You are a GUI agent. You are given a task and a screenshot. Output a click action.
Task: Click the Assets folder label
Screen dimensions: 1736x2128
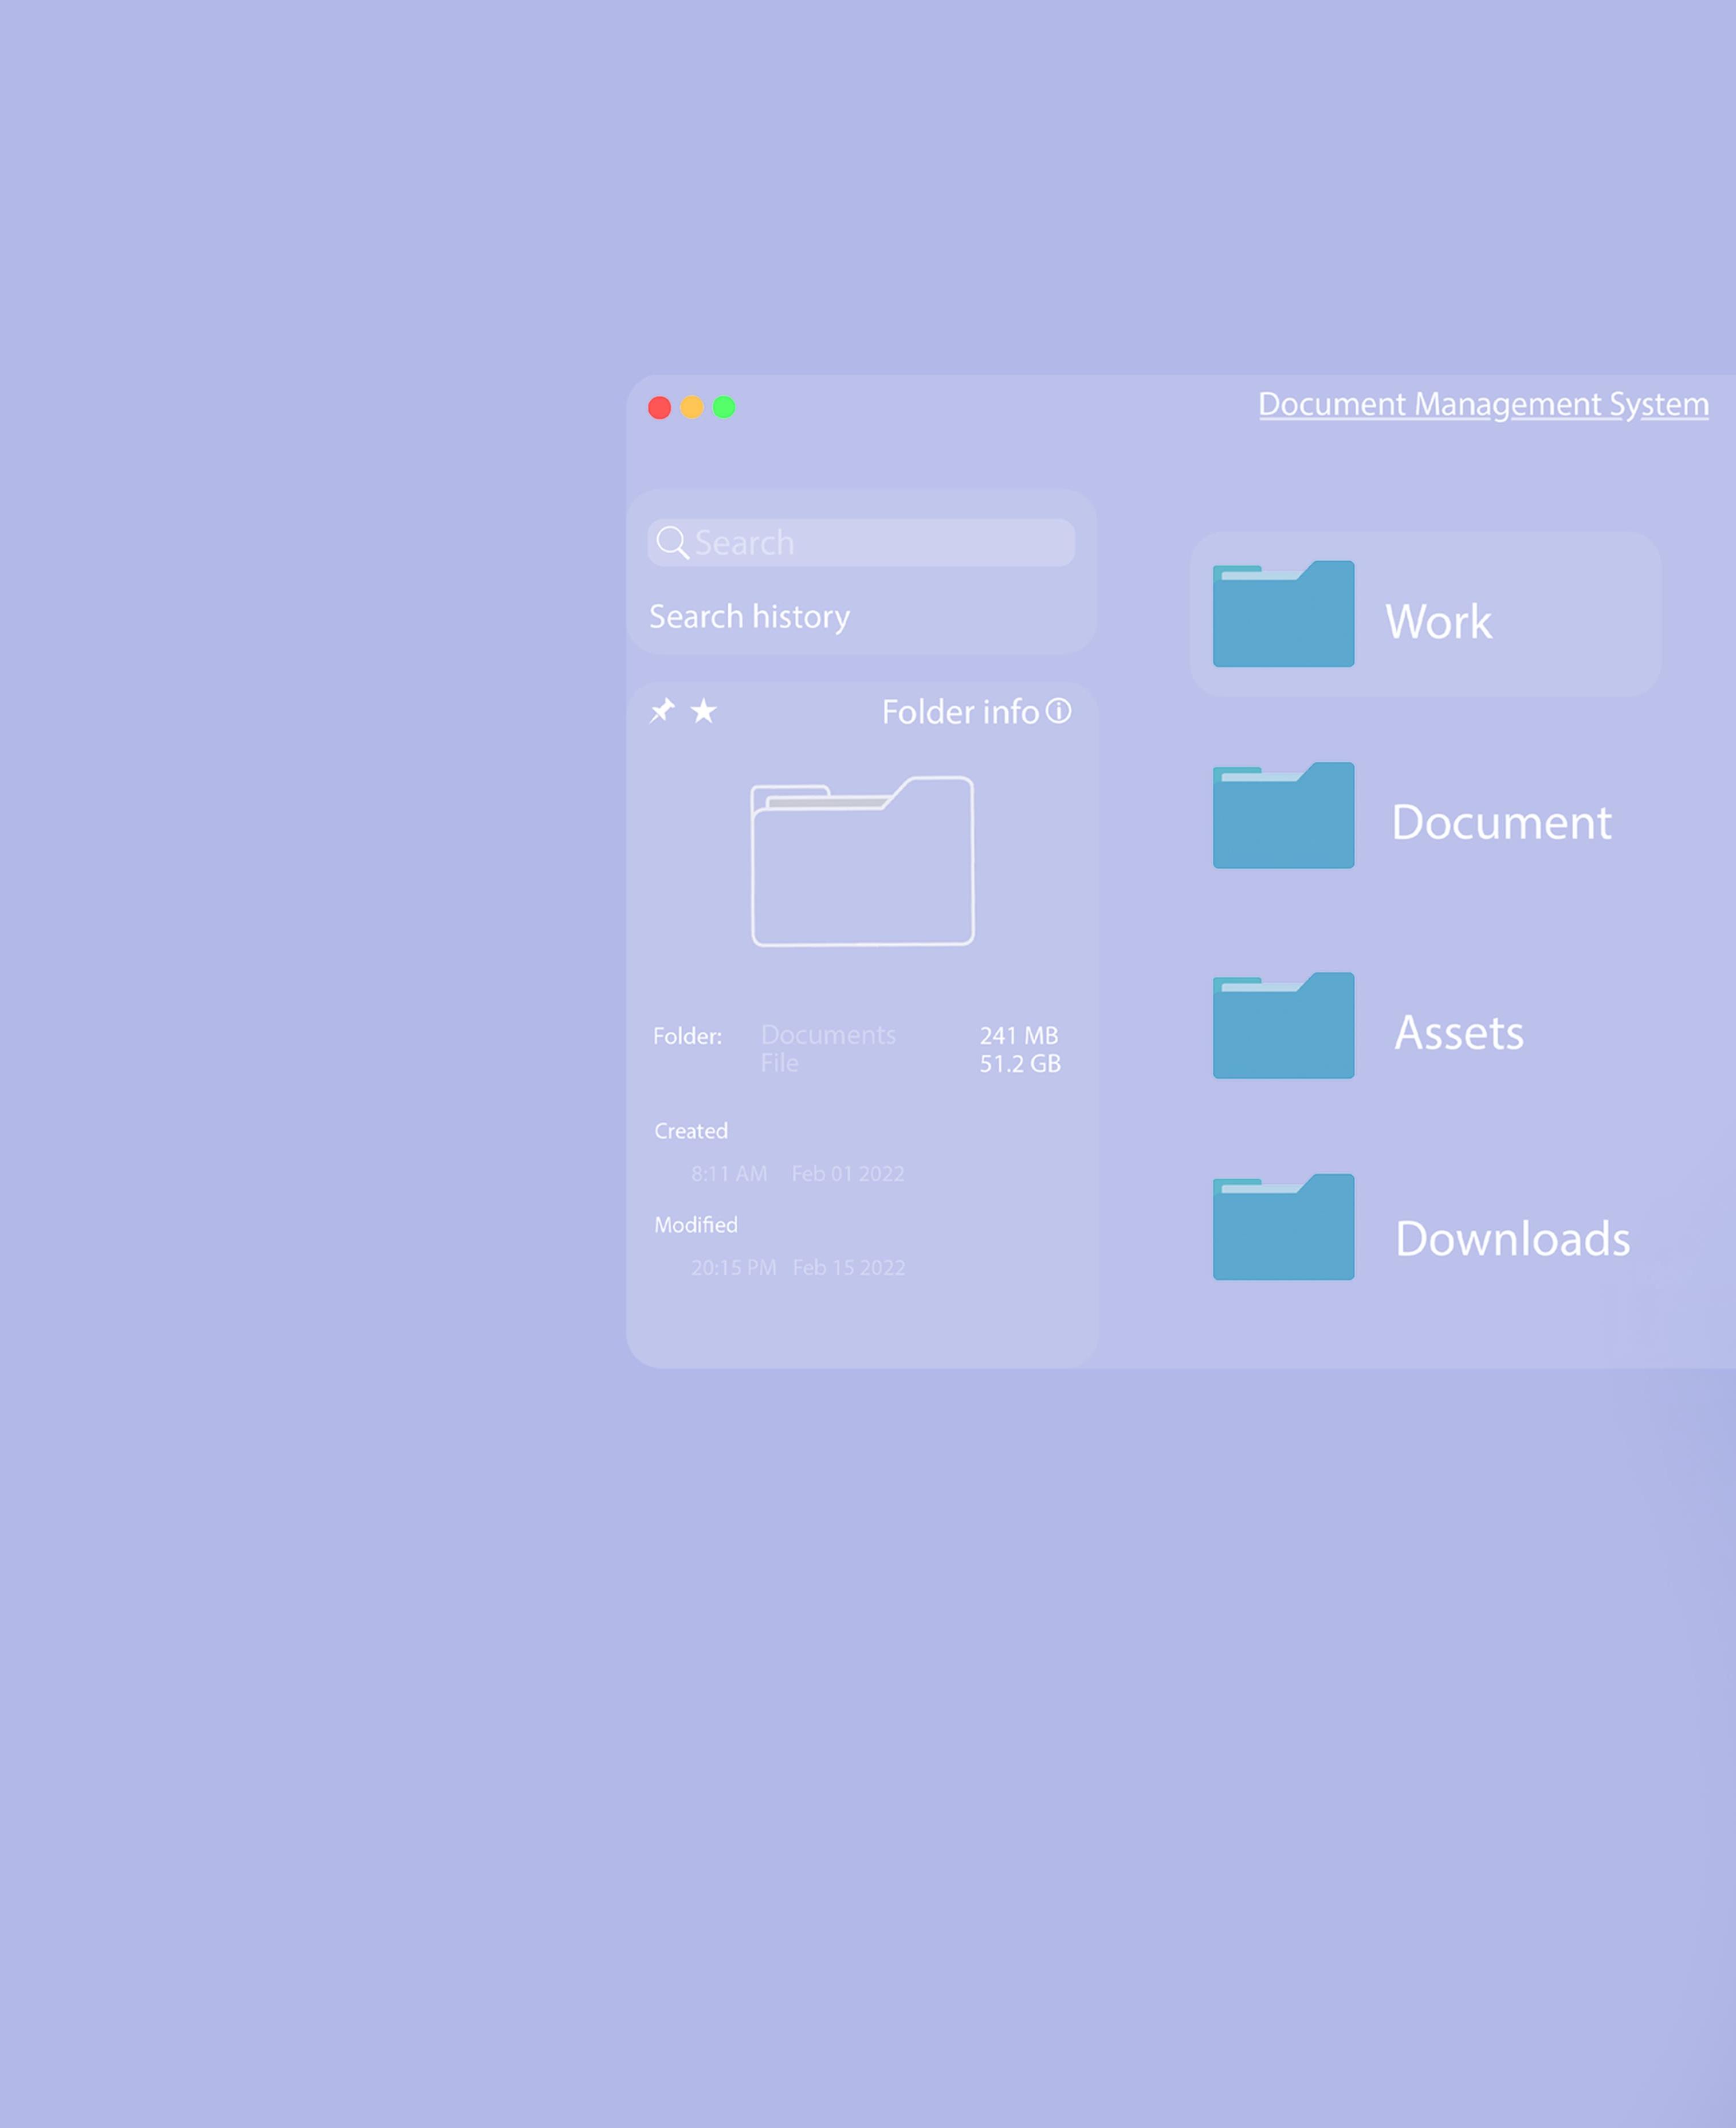(x=1459, y=1032)
